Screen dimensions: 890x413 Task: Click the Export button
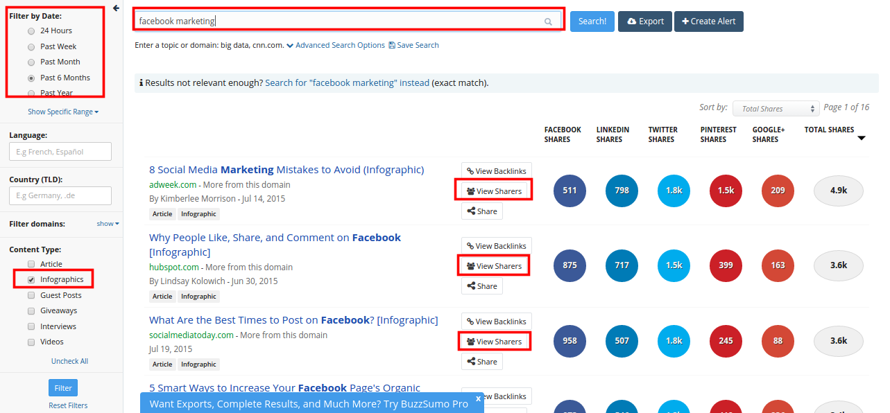[645, 21]
